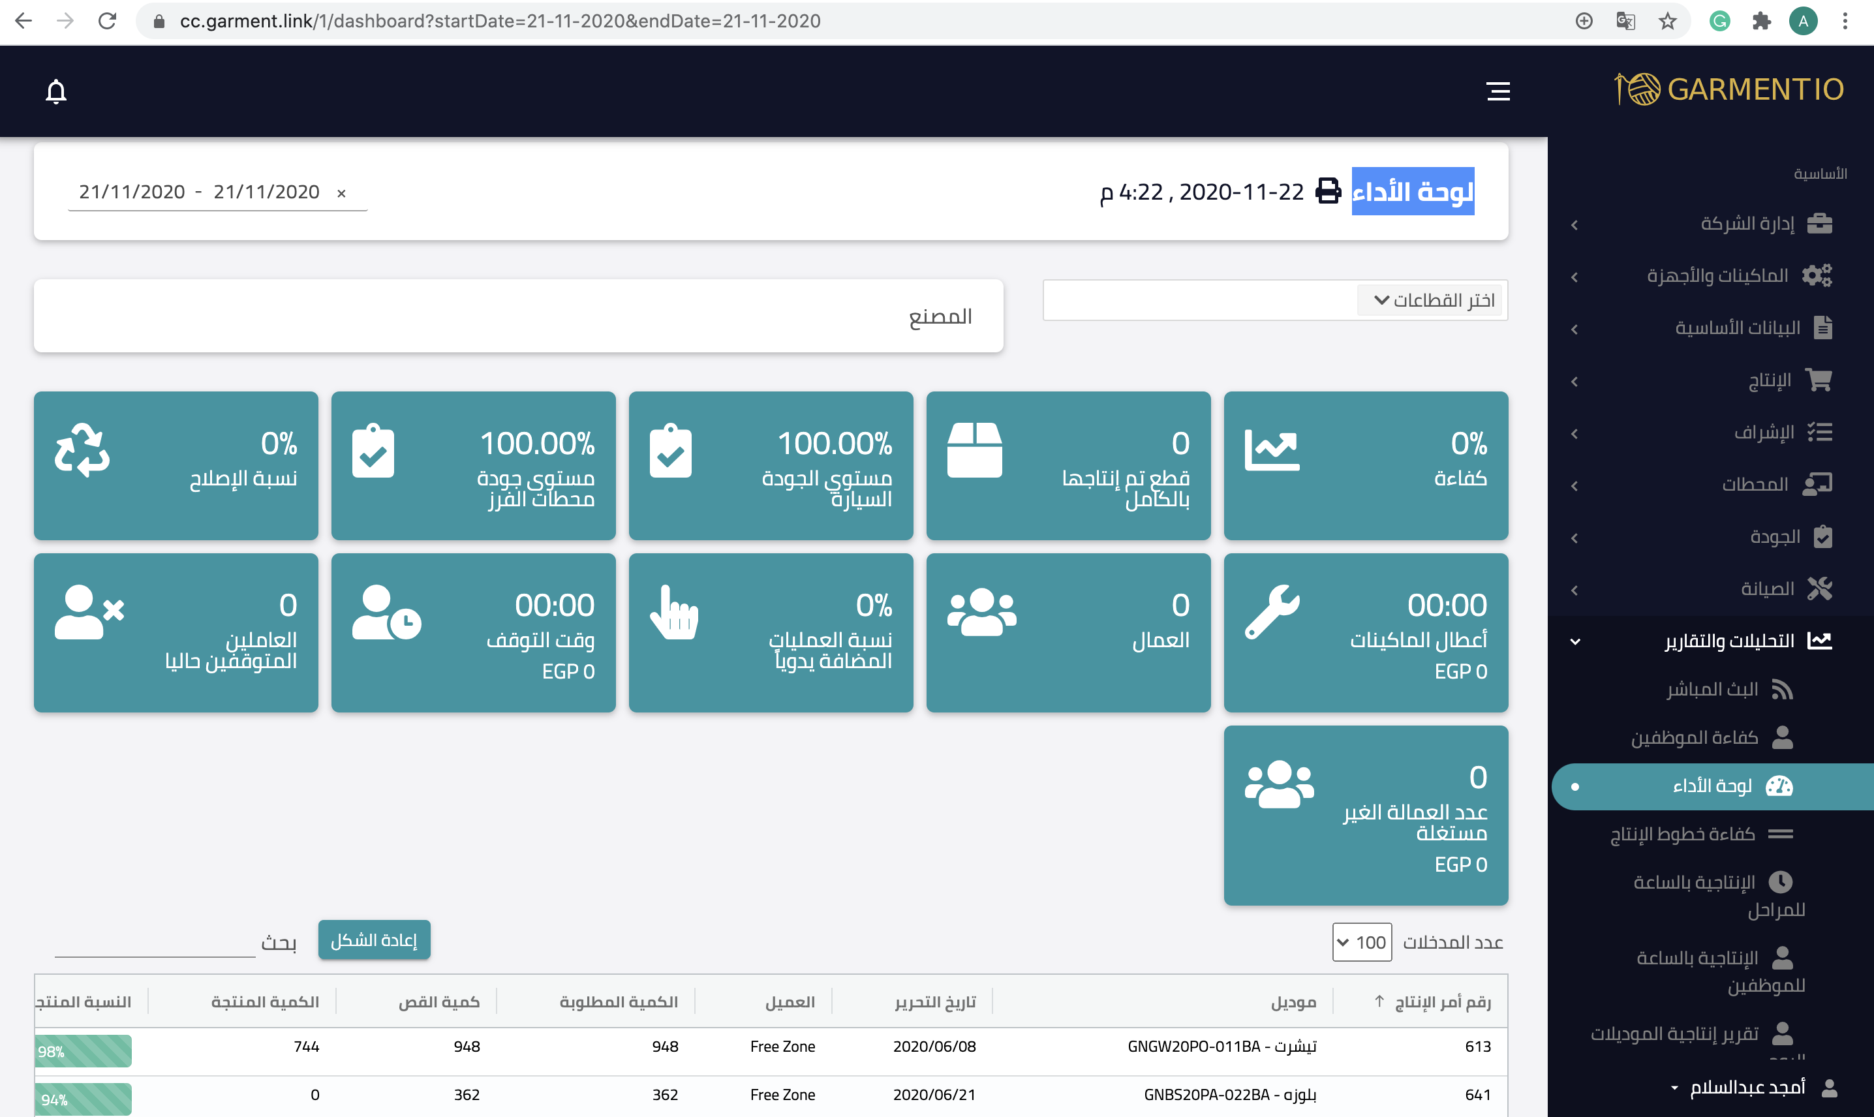Click the gears icon for الماكينات والأجهزة
This screenshot has width=1874, height=1117.
(x=1817, y=275)
